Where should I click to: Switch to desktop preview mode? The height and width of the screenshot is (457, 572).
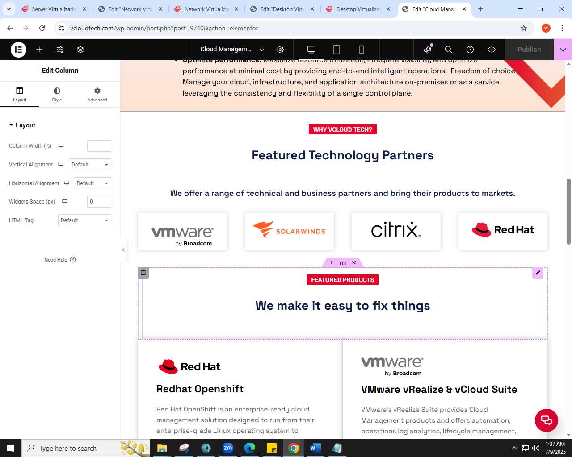point(311,50)
